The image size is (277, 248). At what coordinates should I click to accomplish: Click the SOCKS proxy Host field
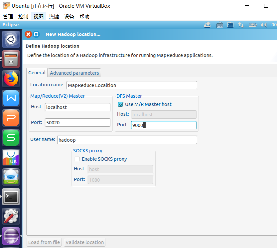tap(120, 169)
